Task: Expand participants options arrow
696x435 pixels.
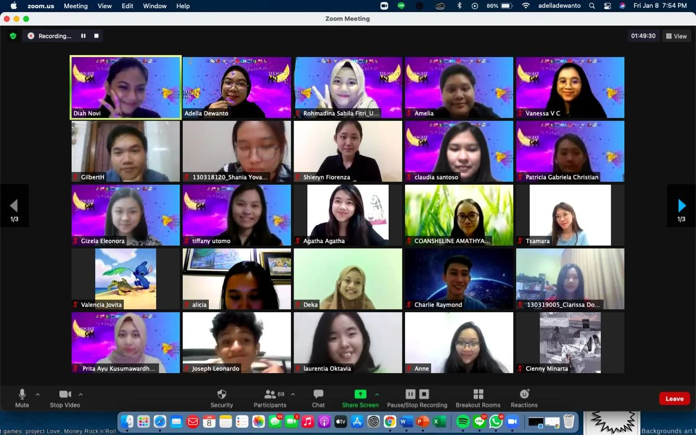Action: click(x=293, y=394)
